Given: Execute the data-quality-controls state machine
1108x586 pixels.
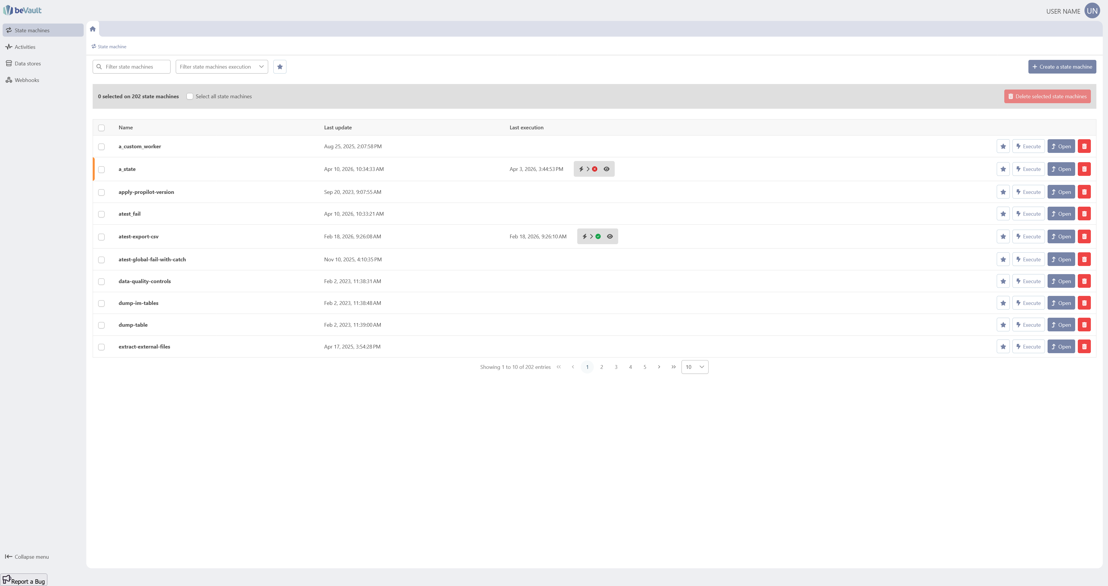Looking at the screenshot, I should [x=1028, y=281].
